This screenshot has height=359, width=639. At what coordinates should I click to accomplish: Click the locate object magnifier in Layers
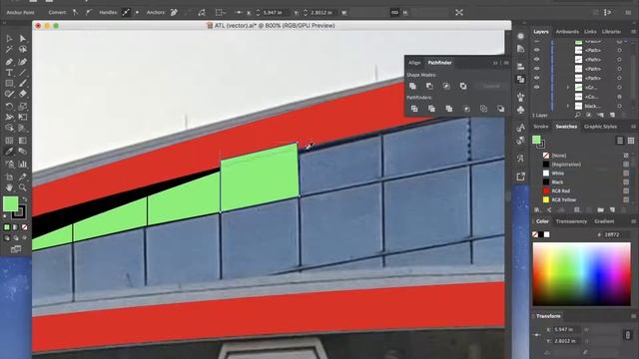[577, 116]
